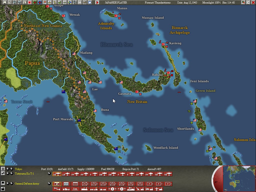Select the red plane on blue background icon

pyautogui.click(x=40, y=2)
